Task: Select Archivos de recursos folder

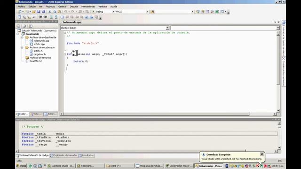Action: point(40,58)
